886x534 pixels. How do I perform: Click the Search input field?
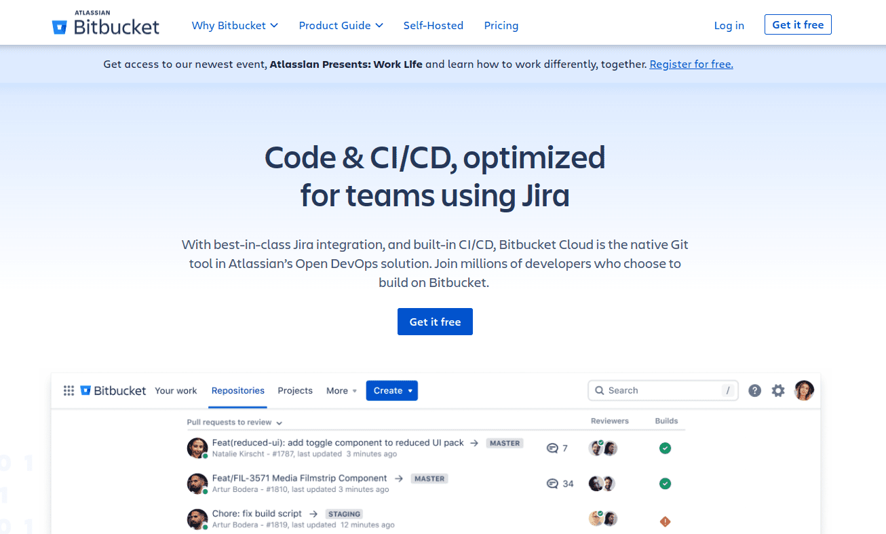[x=662, y=391]
